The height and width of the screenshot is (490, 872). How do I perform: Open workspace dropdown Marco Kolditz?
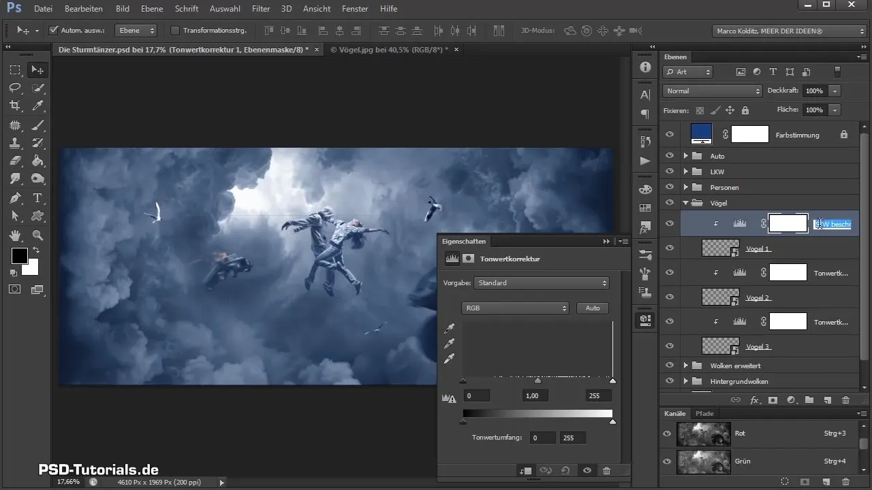click(x=788, y=31)
